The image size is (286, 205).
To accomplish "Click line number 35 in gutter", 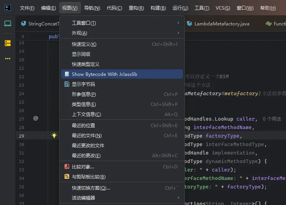I will click(x=22, y=187).
